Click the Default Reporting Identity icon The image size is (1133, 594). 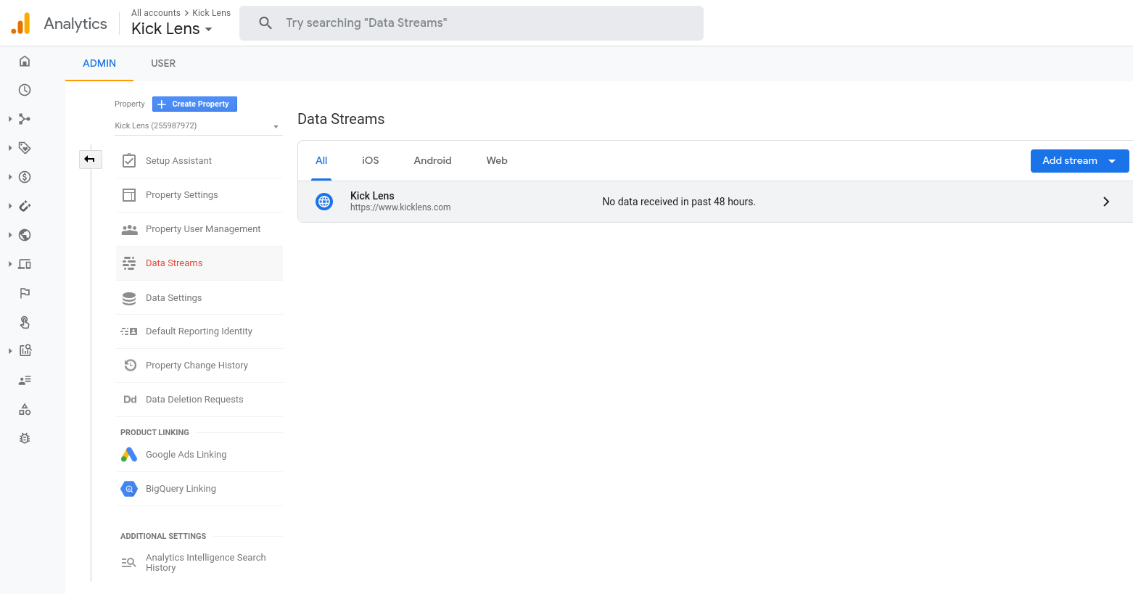click(129, 331)
